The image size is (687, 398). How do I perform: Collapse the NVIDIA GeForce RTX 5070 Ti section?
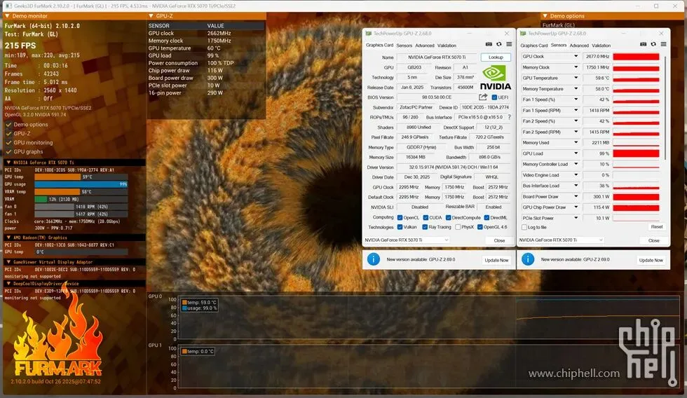(8, 163)
